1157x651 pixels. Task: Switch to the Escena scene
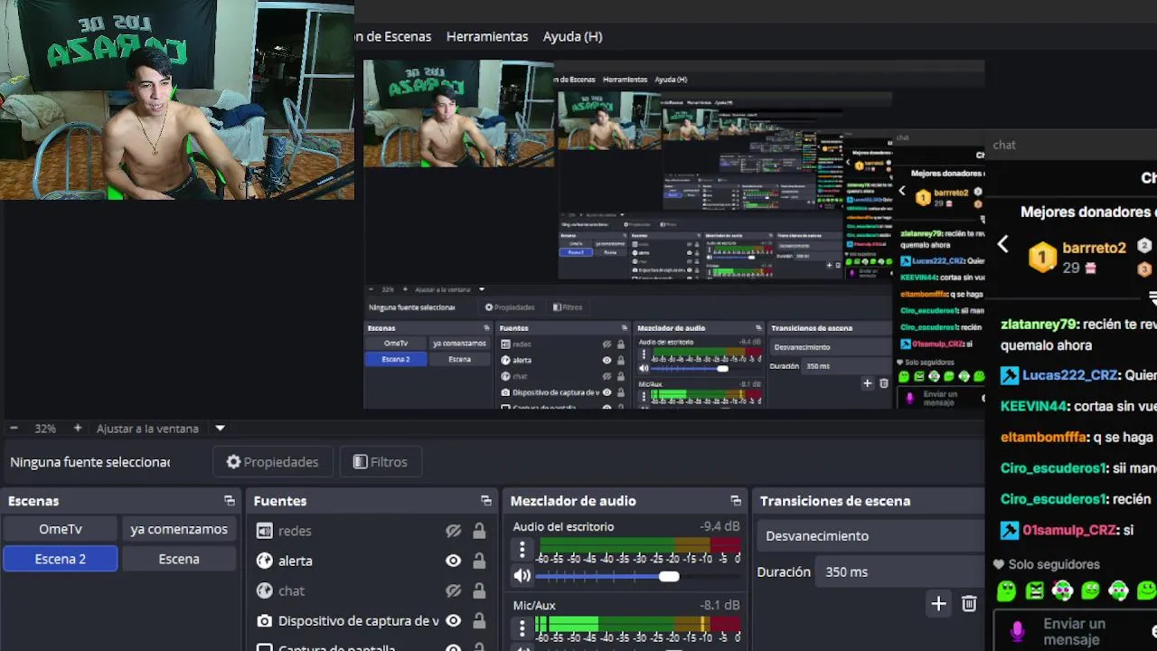pos(179,559)
